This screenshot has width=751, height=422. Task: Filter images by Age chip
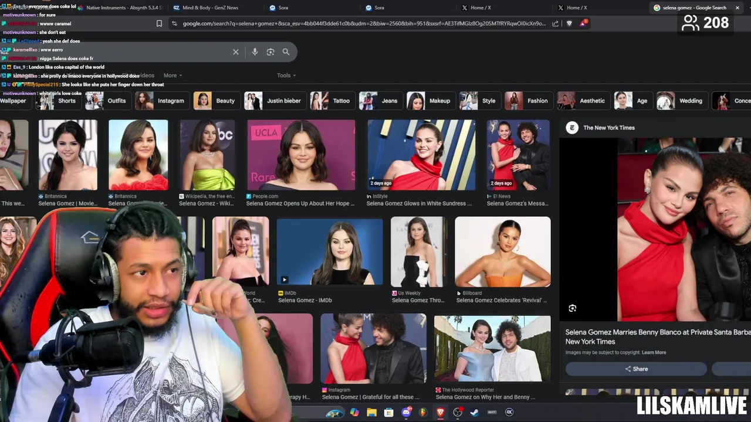click(632, 101)
